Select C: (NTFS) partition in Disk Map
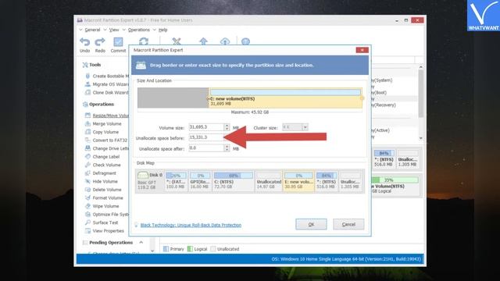The height and width of the screenshot is (281, 500). click(234, 180)
